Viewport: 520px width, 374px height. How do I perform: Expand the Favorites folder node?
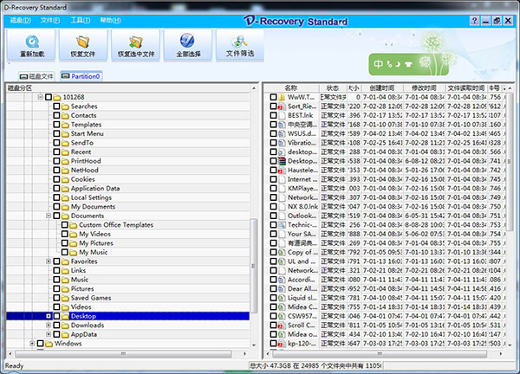(x=49, y=261)
